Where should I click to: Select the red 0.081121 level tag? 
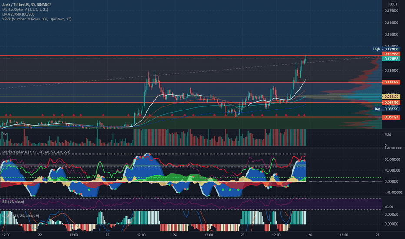391,117
